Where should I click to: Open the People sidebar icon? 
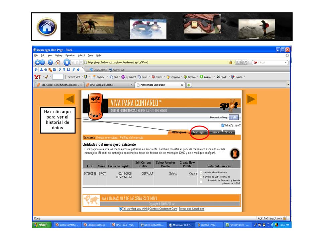point(41,70)
